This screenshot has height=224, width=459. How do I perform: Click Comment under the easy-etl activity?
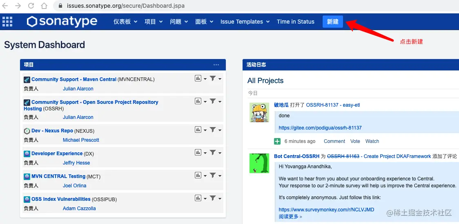coord(334,141)
